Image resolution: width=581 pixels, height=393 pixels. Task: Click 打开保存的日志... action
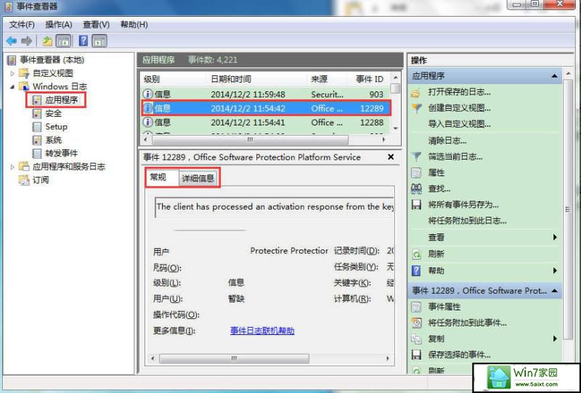tap(459, 92)
